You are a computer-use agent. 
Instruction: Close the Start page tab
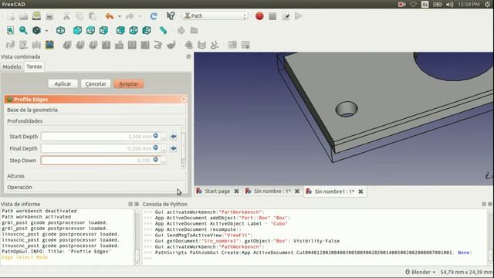(236, 192)
